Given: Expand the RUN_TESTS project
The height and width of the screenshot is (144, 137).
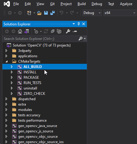Looking at the screenshot, I should [12, 83].
